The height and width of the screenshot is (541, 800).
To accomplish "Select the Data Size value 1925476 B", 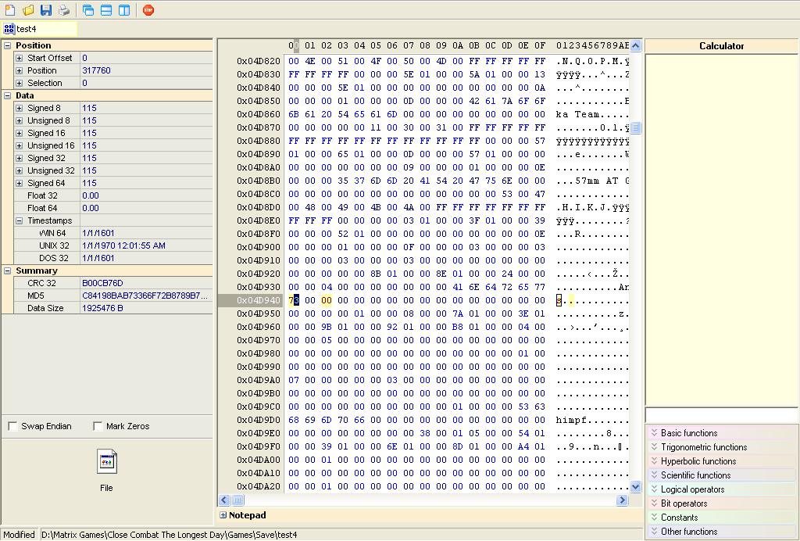I will coord(102,308).
